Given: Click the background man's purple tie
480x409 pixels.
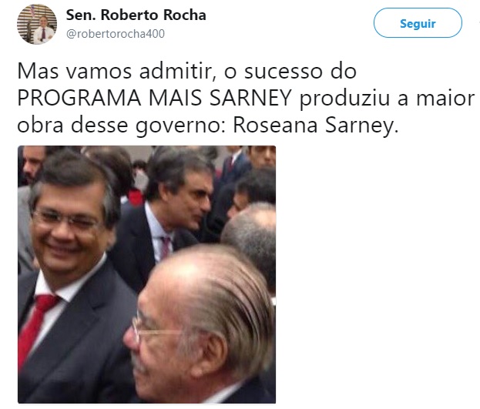Looking at the screenshot, I should (x=166, y=247).
